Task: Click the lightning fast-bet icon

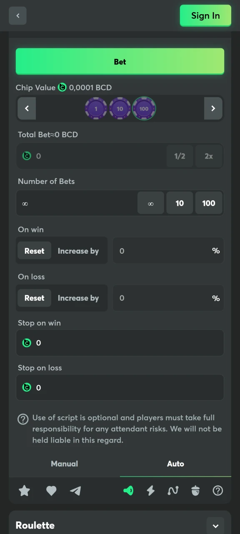Action: (150, 491)
